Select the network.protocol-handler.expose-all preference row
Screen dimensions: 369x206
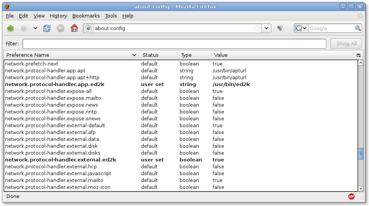48,91
